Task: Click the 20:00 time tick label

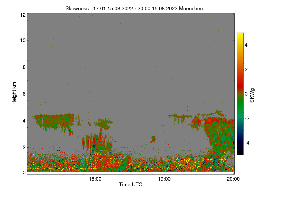Action: tap(233, 179)
